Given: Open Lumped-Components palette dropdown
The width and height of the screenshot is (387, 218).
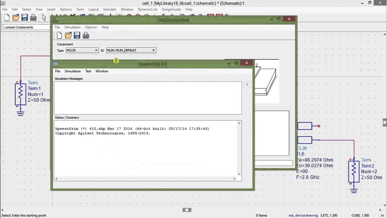Looking at the screenshot, I should click(x=27, y=27).
